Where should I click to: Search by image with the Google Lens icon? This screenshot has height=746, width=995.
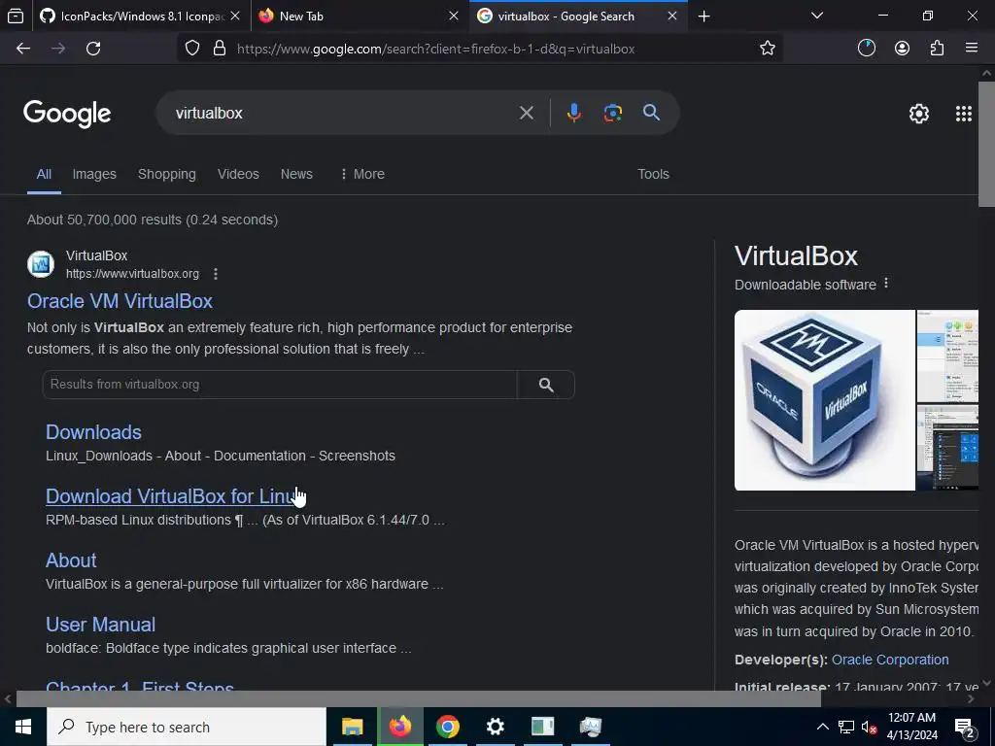pyautogui.click(x=612, y=113)
